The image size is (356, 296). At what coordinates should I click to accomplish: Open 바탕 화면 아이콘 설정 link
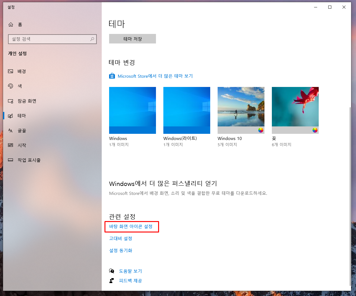131,227
